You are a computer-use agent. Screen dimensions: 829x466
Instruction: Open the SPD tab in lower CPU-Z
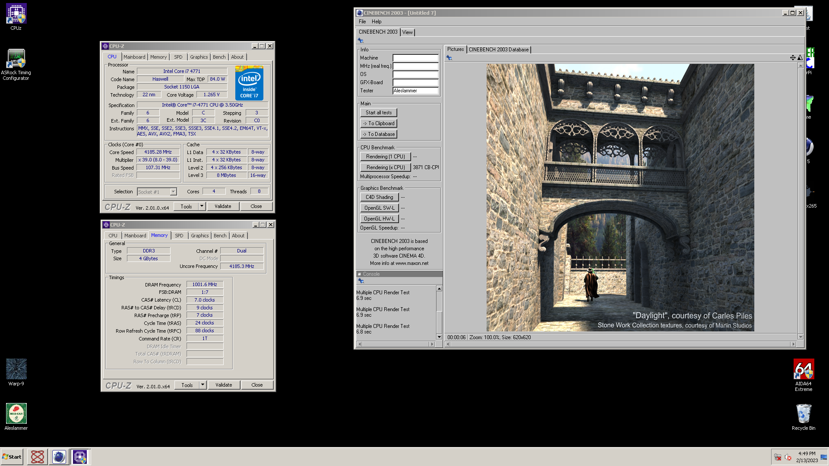coord(179,236)
